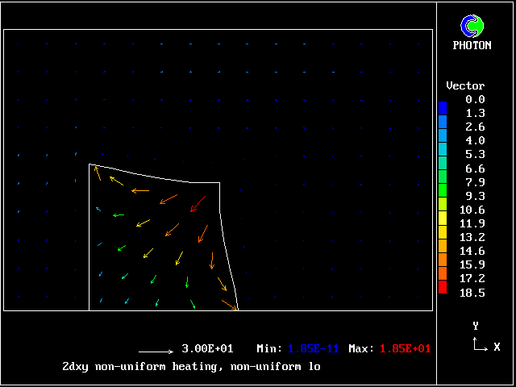The image size is (516, 387).
Task: Click the legend value 17.2
Action: pos(475,278)
